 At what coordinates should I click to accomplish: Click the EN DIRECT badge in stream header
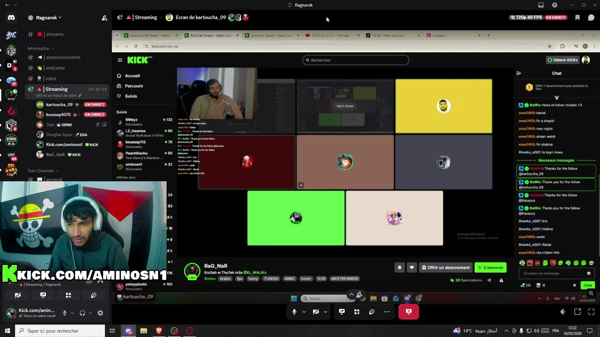pyautogui.click(x=556, y=17)
